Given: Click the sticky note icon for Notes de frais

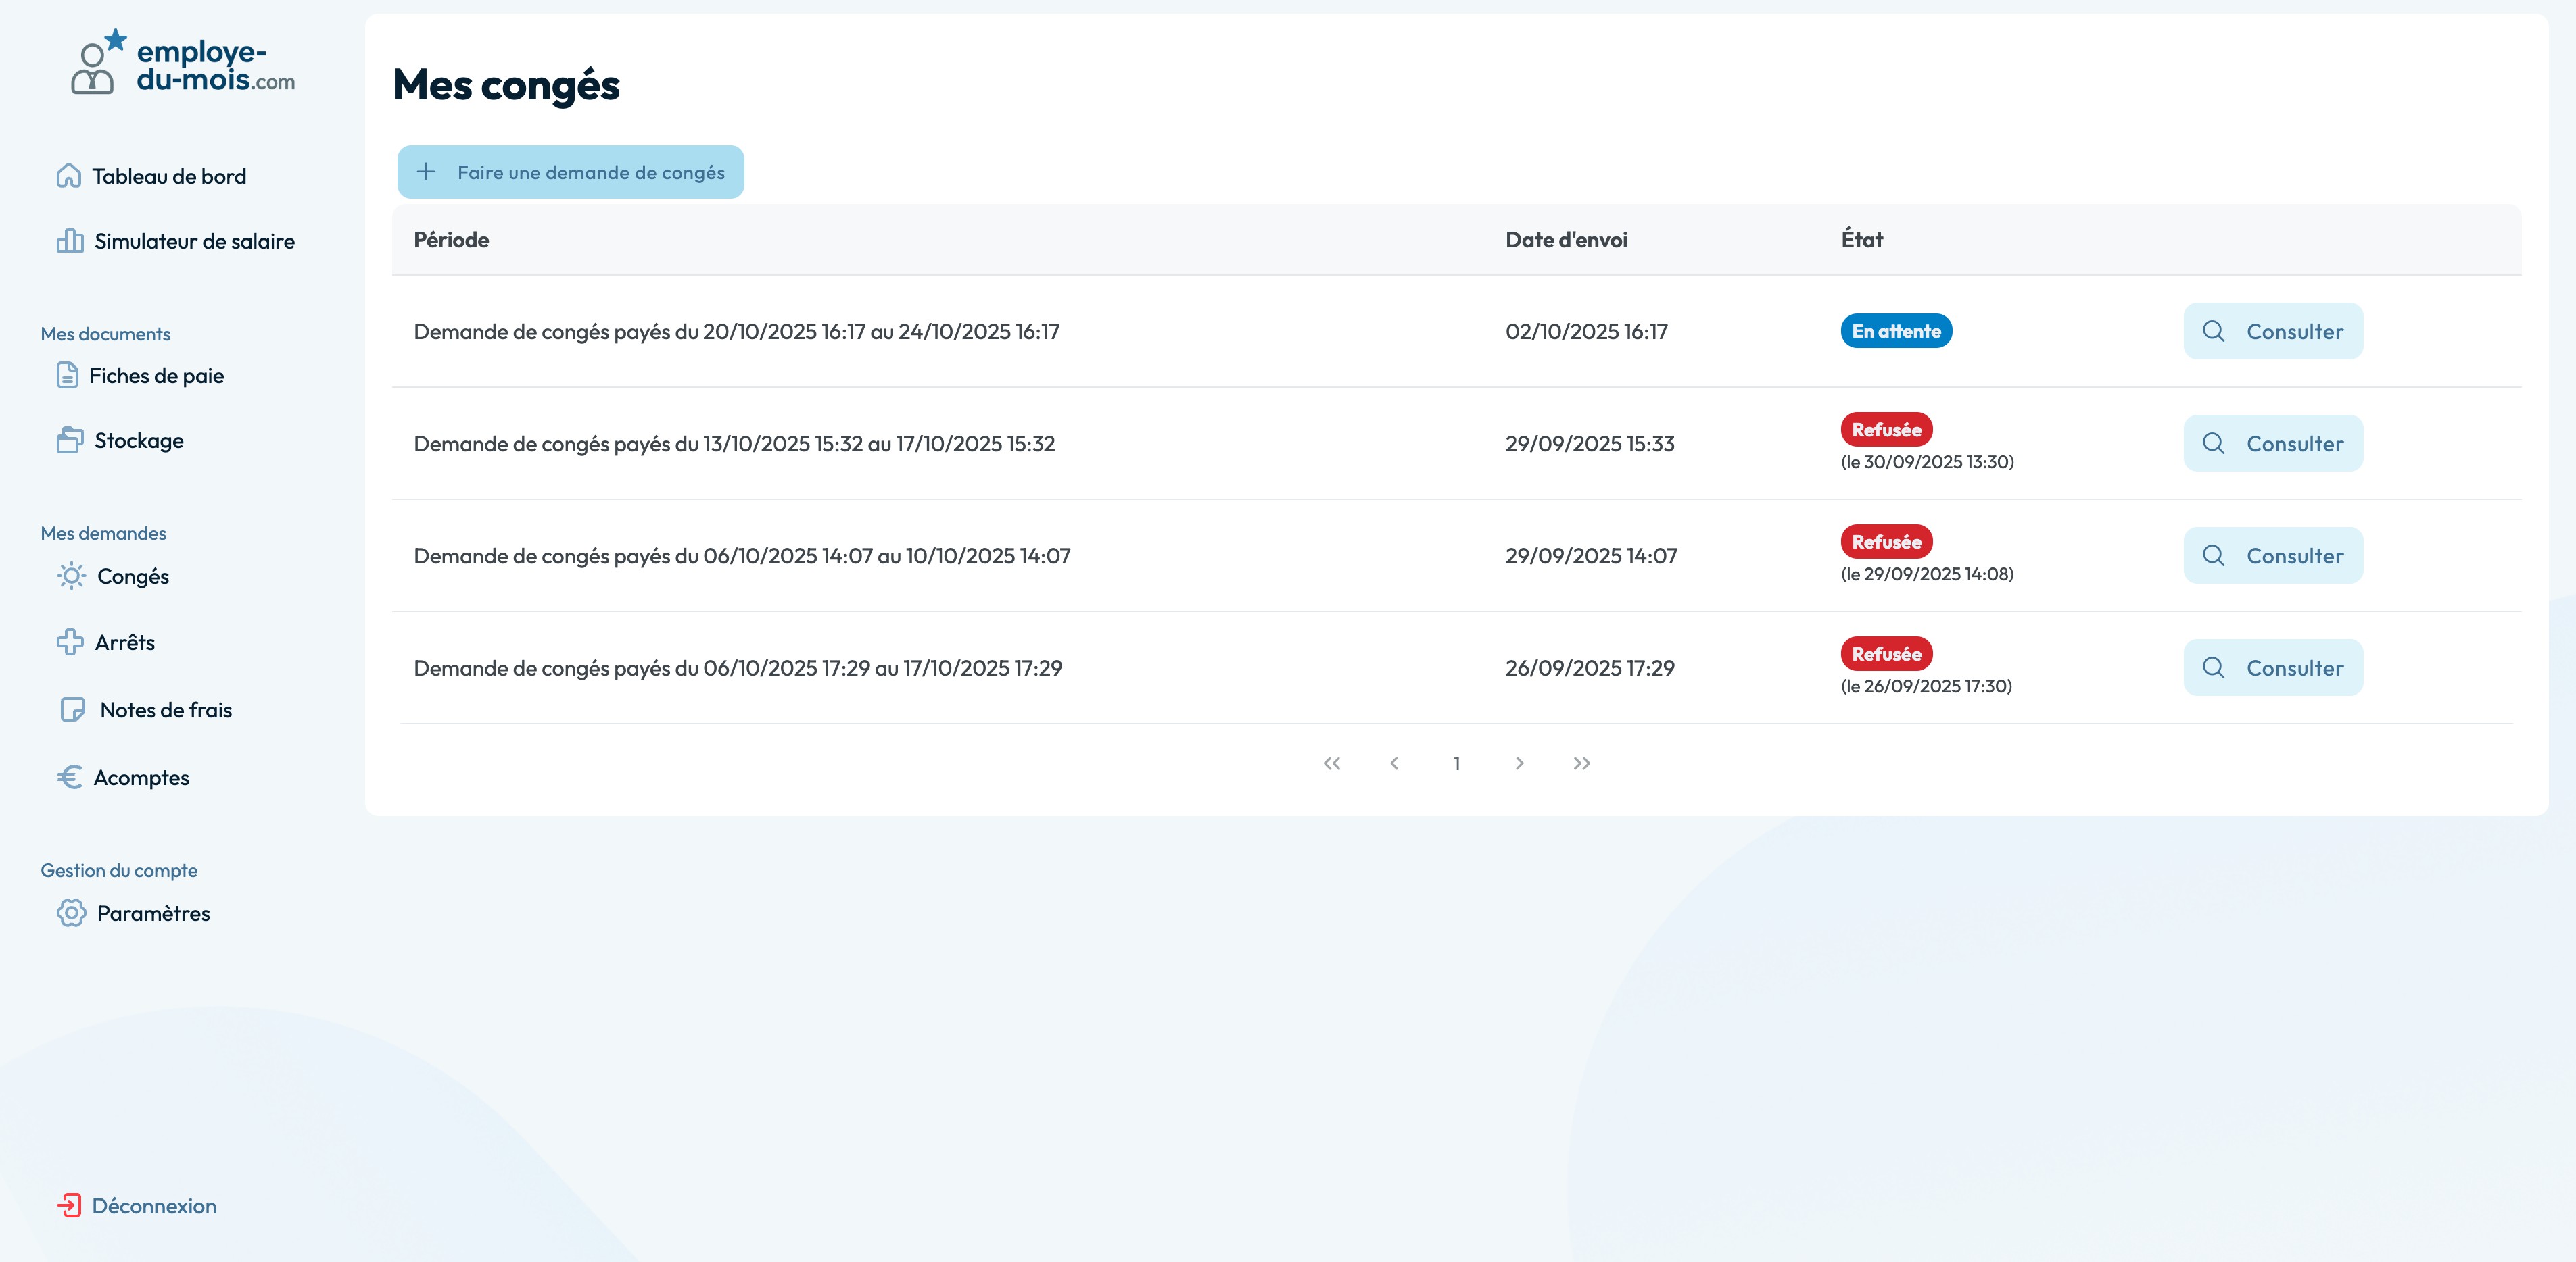Looking at the screenshot, I should [72, 709].
